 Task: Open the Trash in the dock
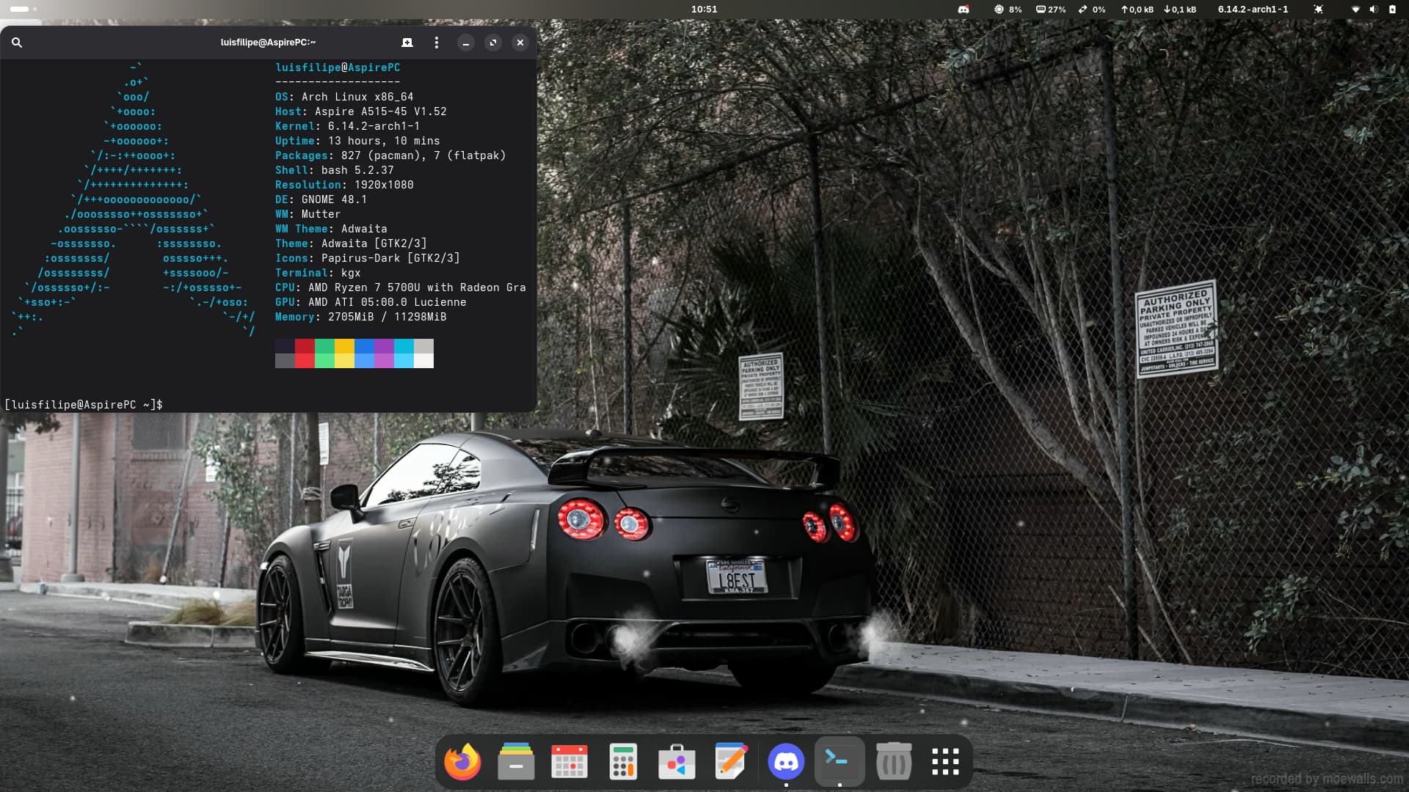coord(893,762)
